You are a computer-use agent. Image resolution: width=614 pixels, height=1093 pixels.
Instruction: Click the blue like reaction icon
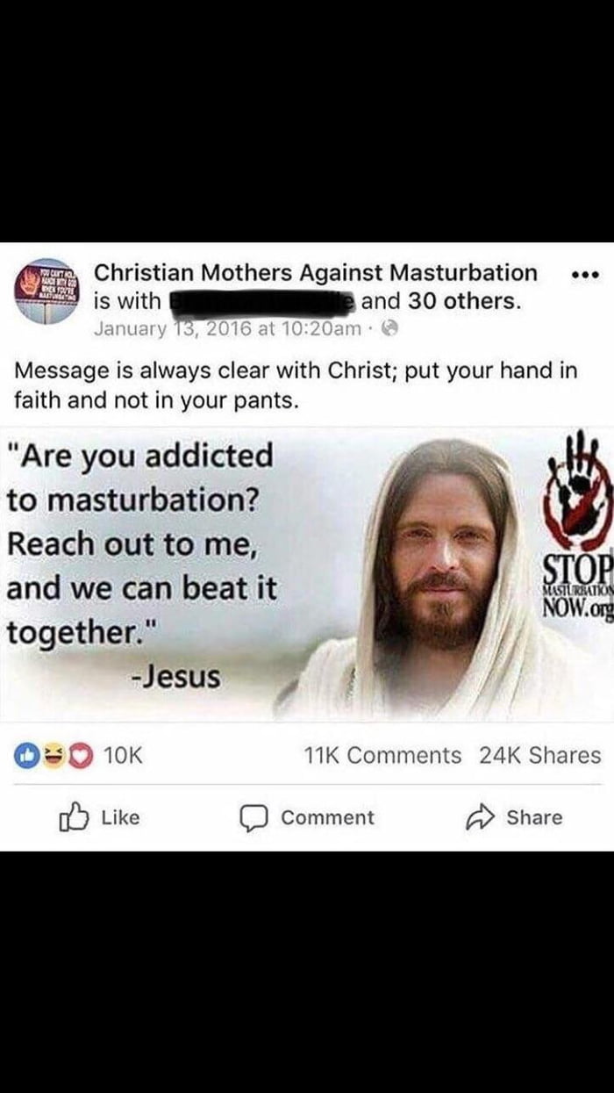pos(28,756)
